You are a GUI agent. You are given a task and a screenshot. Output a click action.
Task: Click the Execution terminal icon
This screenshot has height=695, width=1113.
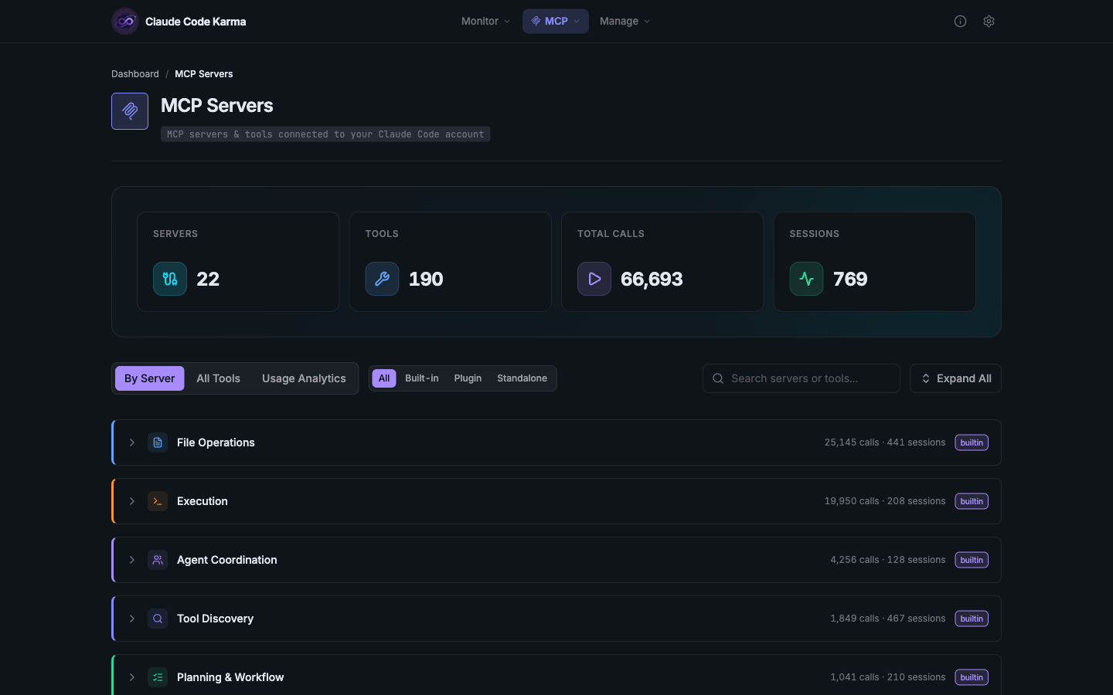coord(158,501)
